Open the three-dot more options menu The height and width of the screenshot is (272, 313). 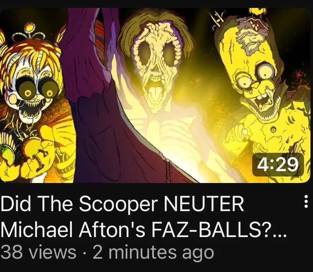point(306,201)
